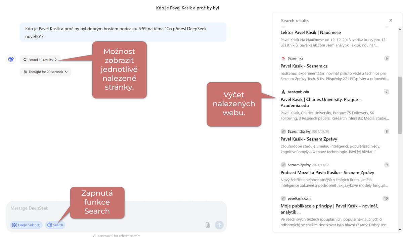The width and height of the screenshot is (403, 237).
Task: Click the Seznam.cz source favicon
Action: (283, 58)
